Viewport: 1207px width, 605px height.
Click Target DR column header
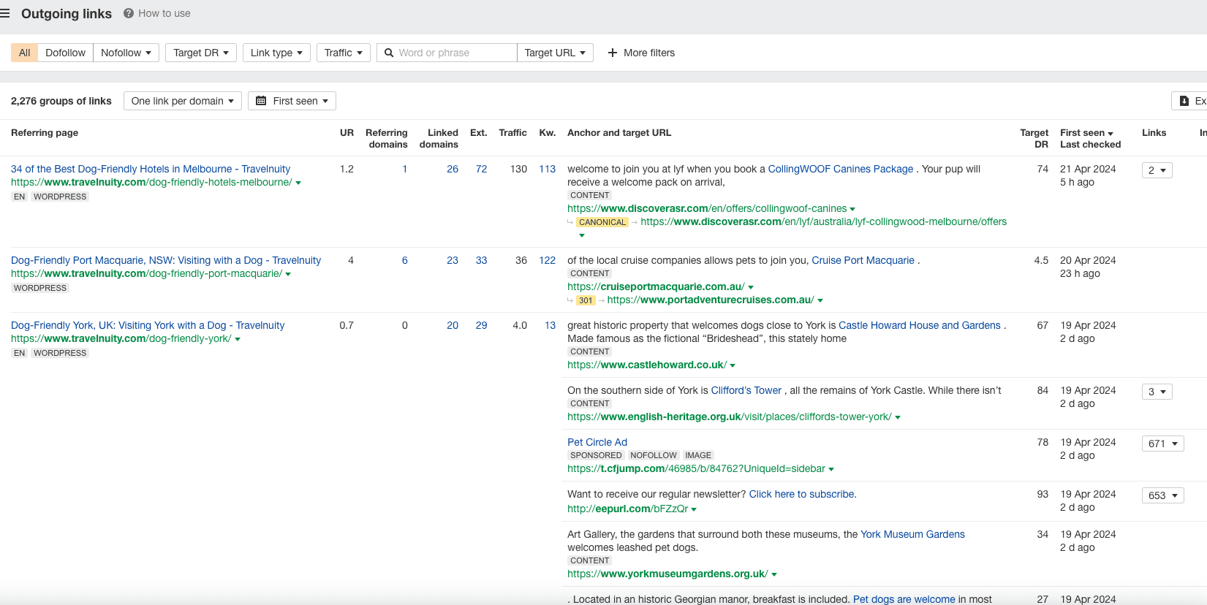tap(1034, 138)
